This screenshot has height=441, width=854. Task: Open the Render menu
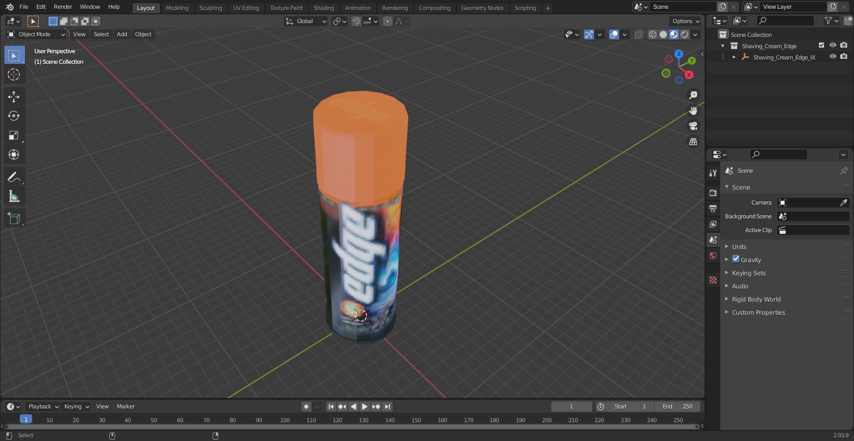coord(63,7)
